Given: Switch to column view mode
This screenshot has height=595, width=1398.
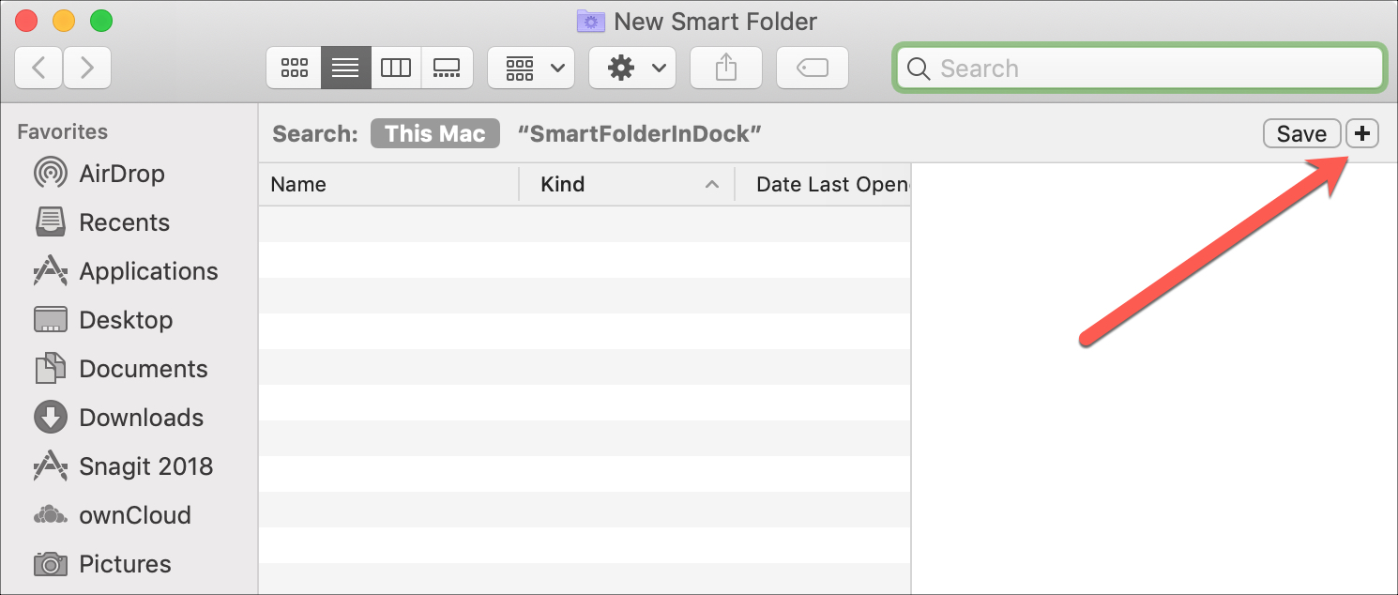Looking at the screenshot, I should click(395, 67).
